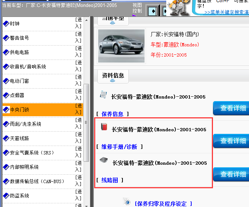Click the book icon beside 供电电路

point(6,52)
